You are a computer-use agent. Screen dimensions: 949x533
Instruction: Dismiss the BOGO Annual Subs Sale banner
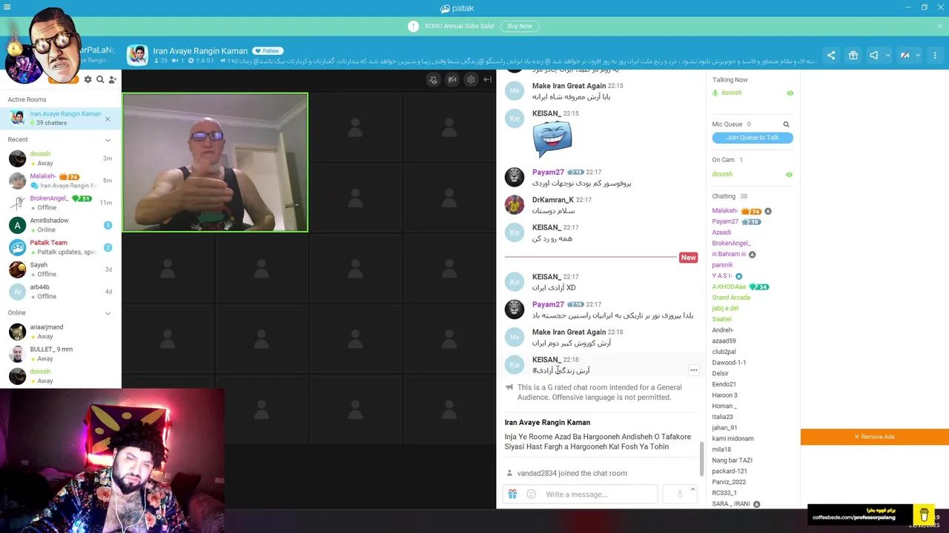click(x=940, y=26)
